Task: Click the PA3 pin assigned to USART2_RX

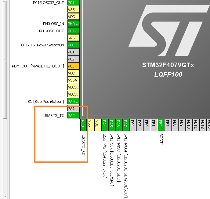Action: click(83, 125)
